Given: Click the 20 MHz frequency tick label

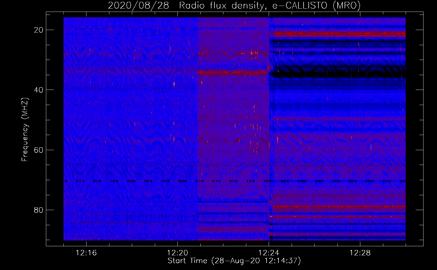Looking at the screenshot, I should coord(39,30).
